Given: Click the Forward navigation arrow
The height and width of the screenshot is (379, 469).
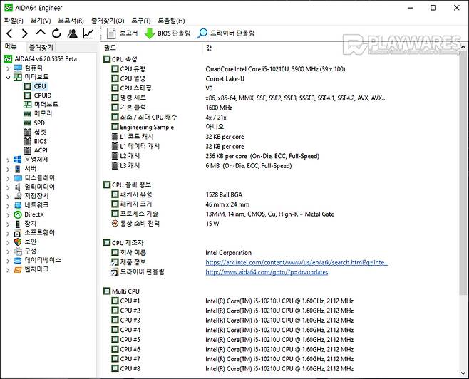Looking at the screenshot, I should click(24, 33).
